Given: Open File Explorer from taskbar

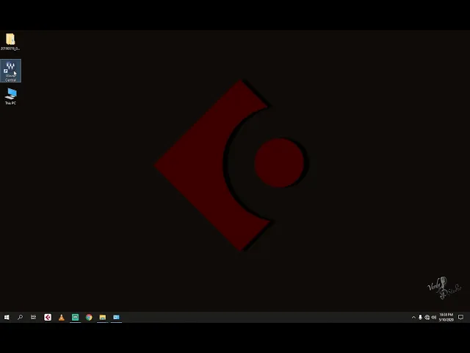Looking at the screenshot, I should pyautogui.click(x=103, y=317).
